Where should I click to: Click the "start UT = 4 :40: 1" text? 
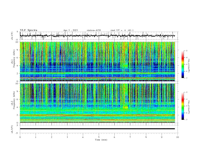tap(122, 30)
